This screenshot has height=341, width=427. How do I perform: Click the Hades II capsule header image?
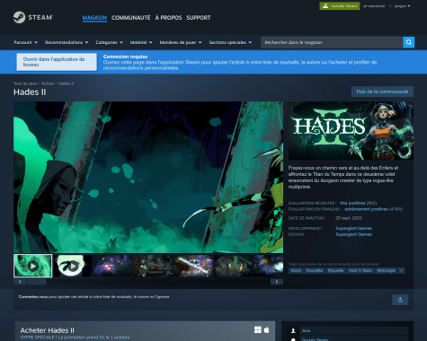pyautogui.click(x=351, y=130)
